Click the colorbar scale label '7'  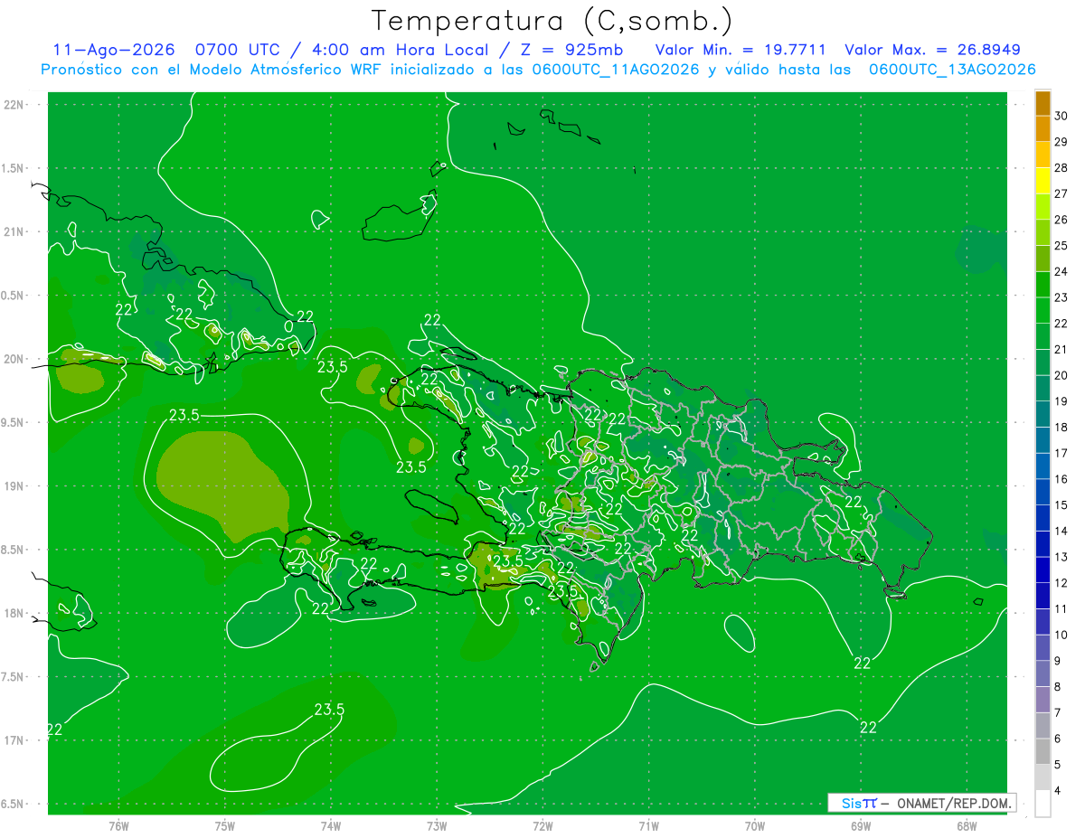1059,712
